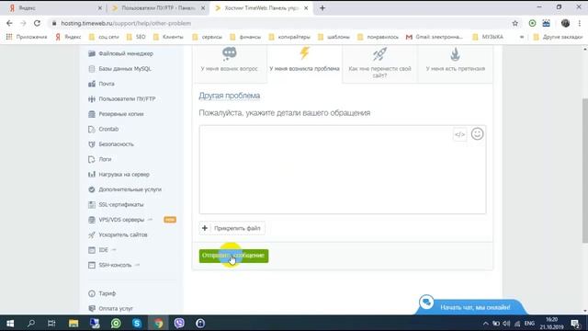588x331 pixels.
Task: Open Яндекс bookmark in bookmarks bar
Action: pos(68,37)
